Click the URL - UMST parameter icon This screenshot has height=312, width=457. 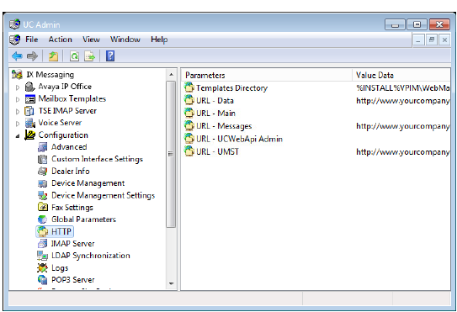(x=189, y=151)
